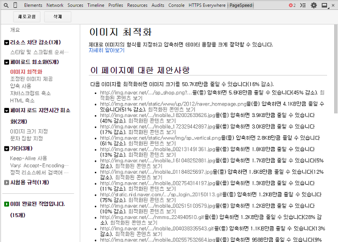Select 개요 in the sidebar
The height and width of the screenshot is (242, 338).
pyautogui.click(x=15, y=30)
